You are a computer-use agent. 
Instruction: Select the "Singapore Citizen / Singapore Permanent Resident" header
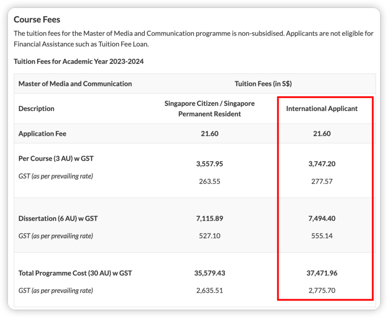tap(209, 108)
